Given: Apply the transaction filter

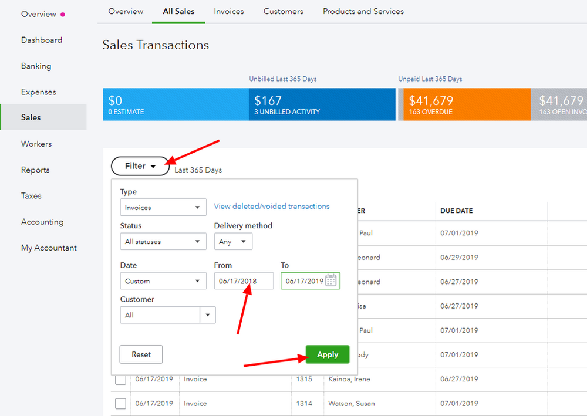Looking at the screenshot, I should coord(327,354).
